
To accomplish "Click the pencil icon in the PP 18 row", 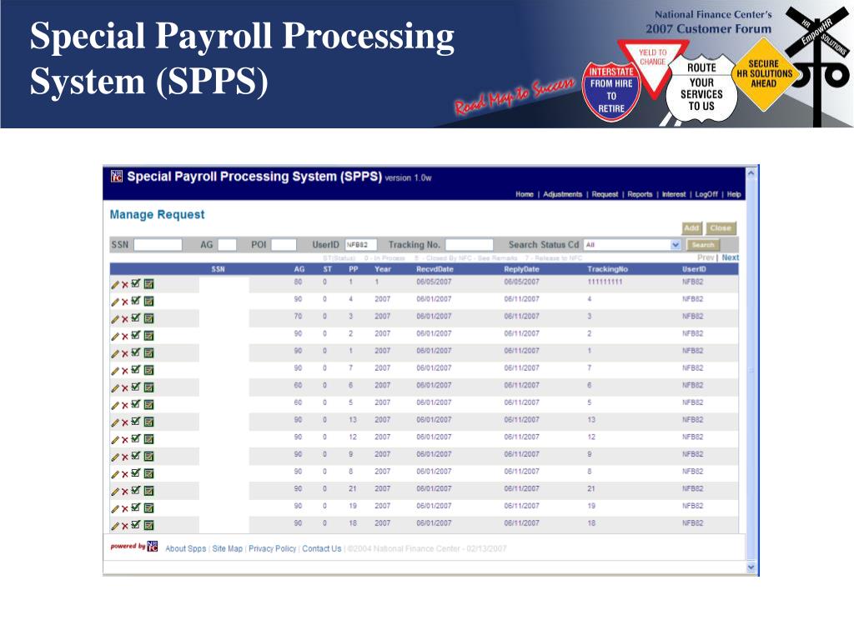I will [x=115, y=527].
